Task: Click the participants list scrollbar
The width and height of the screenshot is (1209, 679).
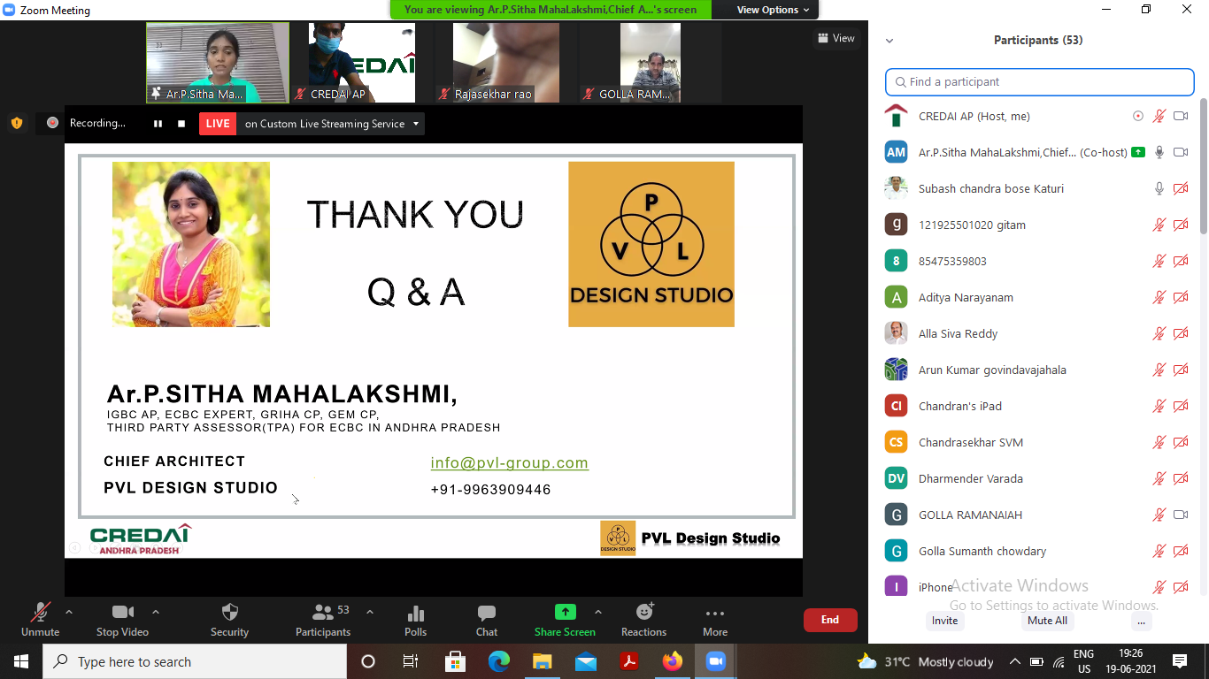Action: point(1204,168)
